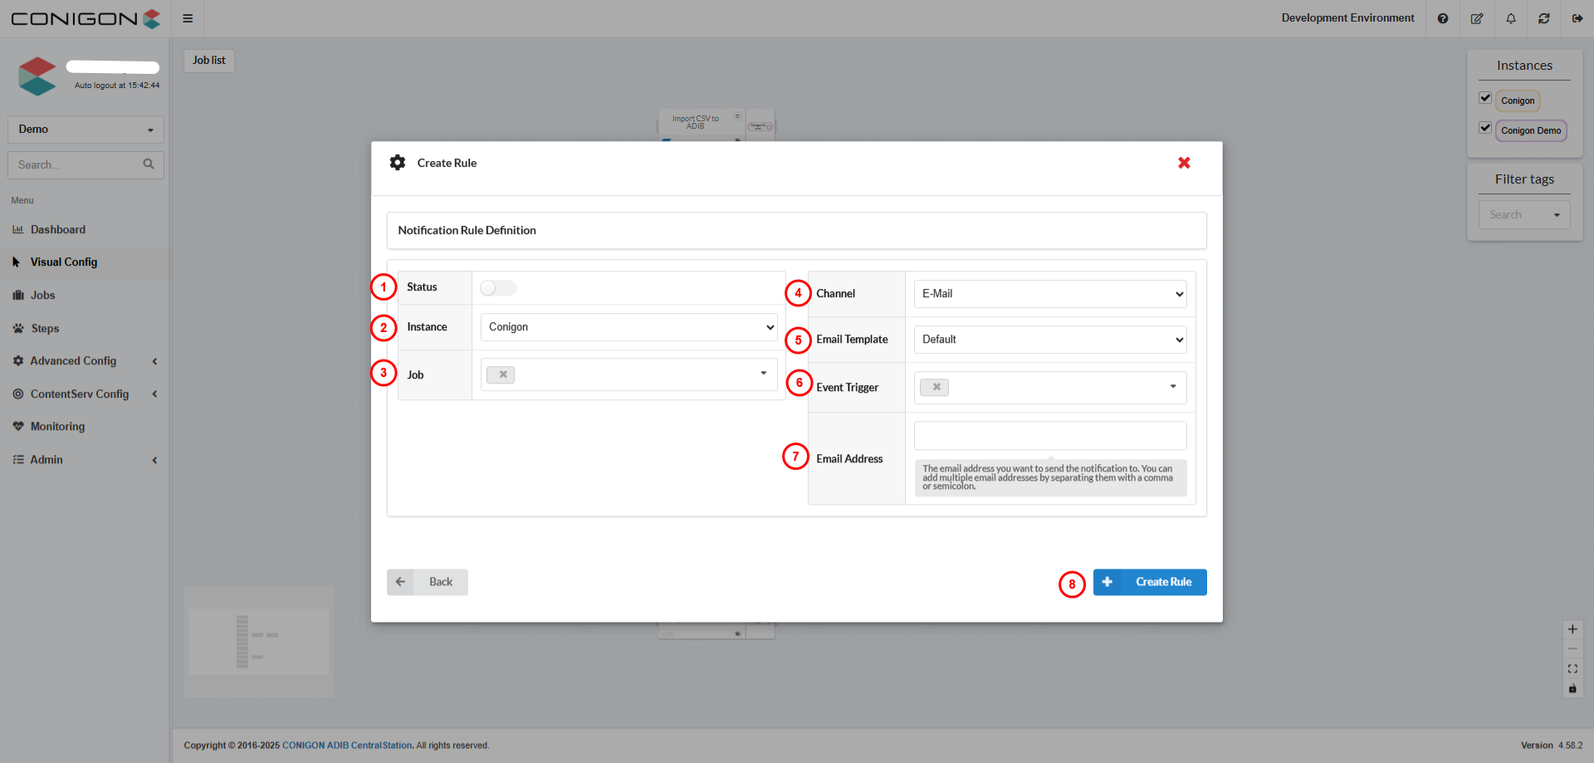Viewport: 1594px width, 763px height.
Task: Open the help question mark icon
Action: [1443, 18]
